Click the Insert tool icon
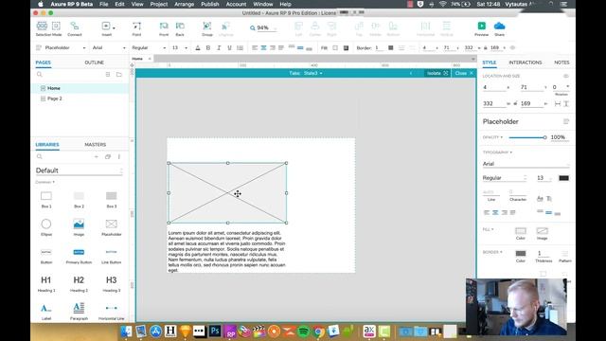This screenshot has width=606, height=341. 106,27
